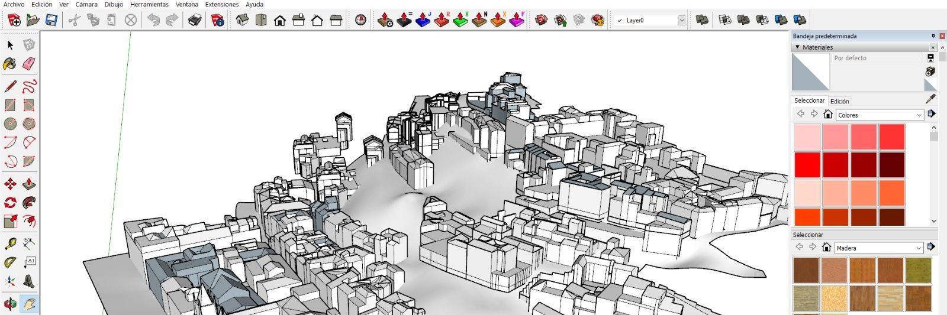
Task: Save the current model
Action: tap(51, 20)
